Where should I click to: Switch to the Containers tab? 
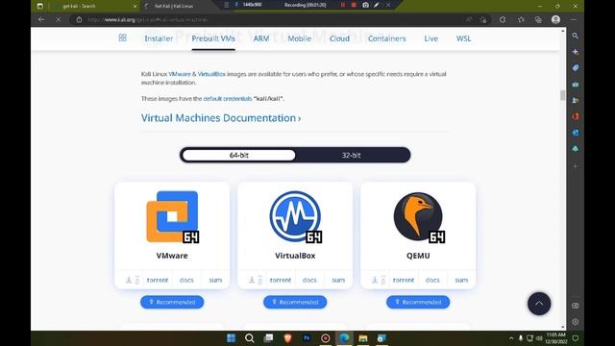click(386, 38)
